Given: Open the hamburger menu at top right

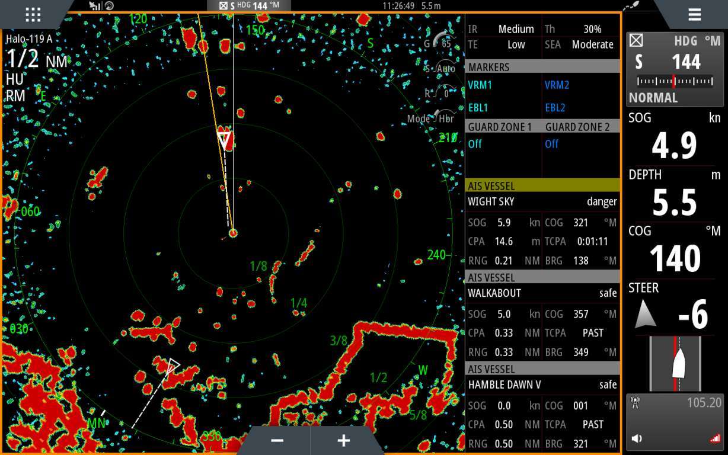Looking at the screenshot, I should [x=694, y=14].
